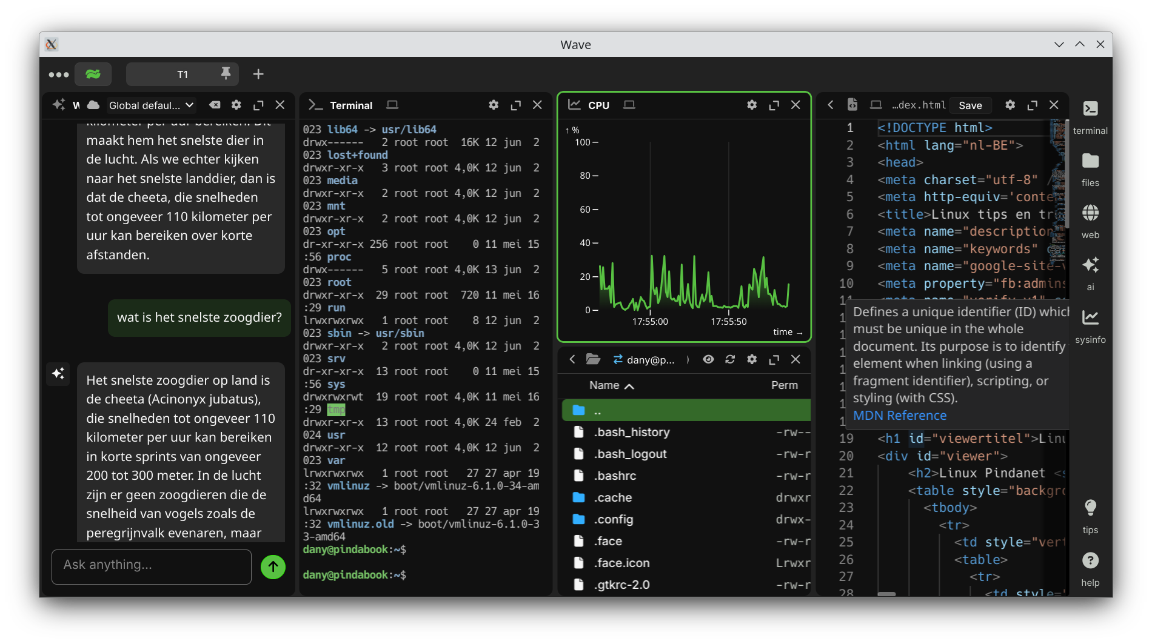Open the .config folder
The height and width of the screenshot is (644, 1152).
coord(686,519)
